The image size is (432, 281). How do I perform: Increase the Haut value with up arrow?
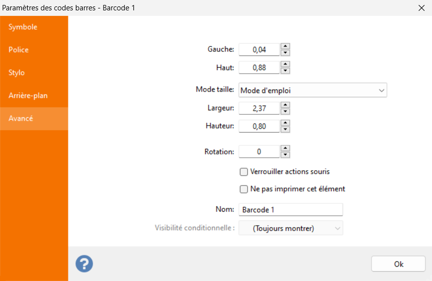click(x=285, y=64)
